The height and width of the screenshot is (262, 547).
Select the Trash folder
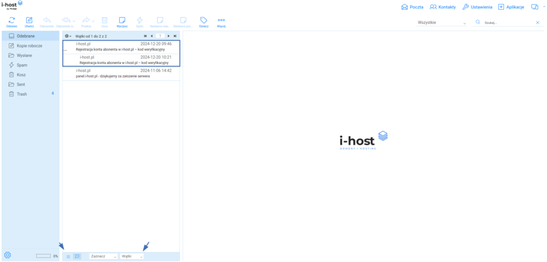pos(22,94)
